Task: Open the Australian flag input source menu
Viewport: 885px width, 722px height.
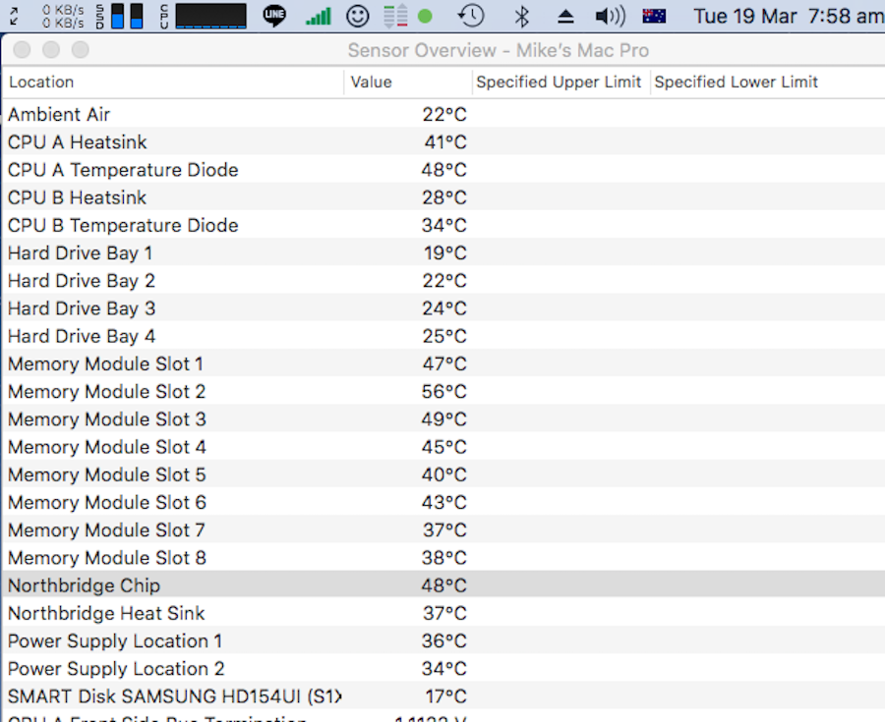Action: click(x=654, y=17)
